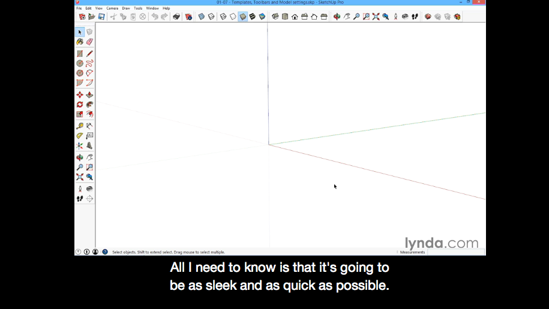Choose the Follow Me tool
Screen dimensions: 549x309
[x=89, y=105]
